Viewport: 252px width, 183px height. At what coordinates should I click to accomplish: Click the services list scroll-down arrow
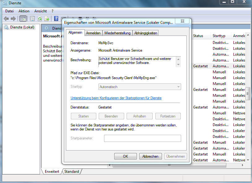pos(248,160)
